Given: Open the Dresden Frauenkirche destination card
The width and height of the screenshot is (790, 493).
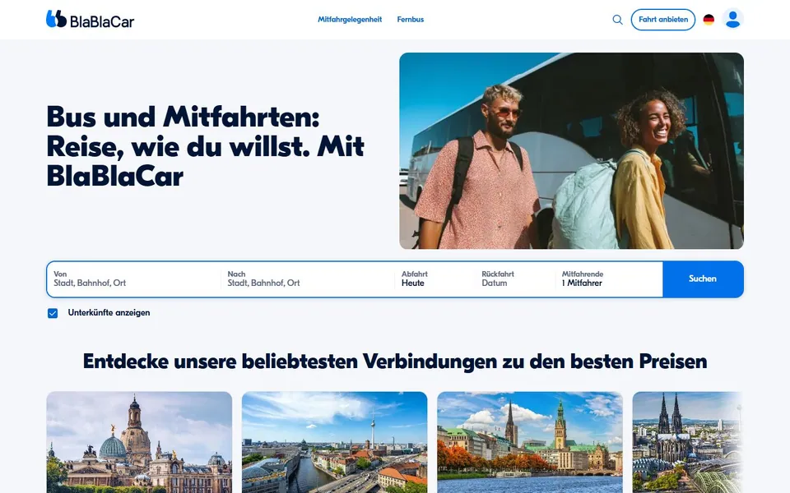Looking at the screenshot, I should click(x=139, y=442).
